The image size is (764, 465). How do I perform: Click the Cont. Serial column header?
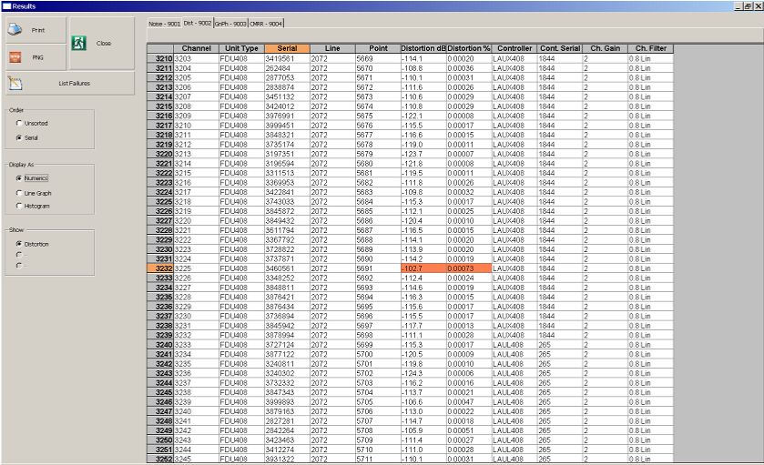click(x=560, y=48)
